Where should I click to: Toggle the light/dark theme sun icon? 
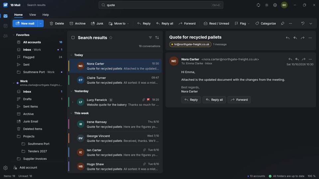coord(267,5)
